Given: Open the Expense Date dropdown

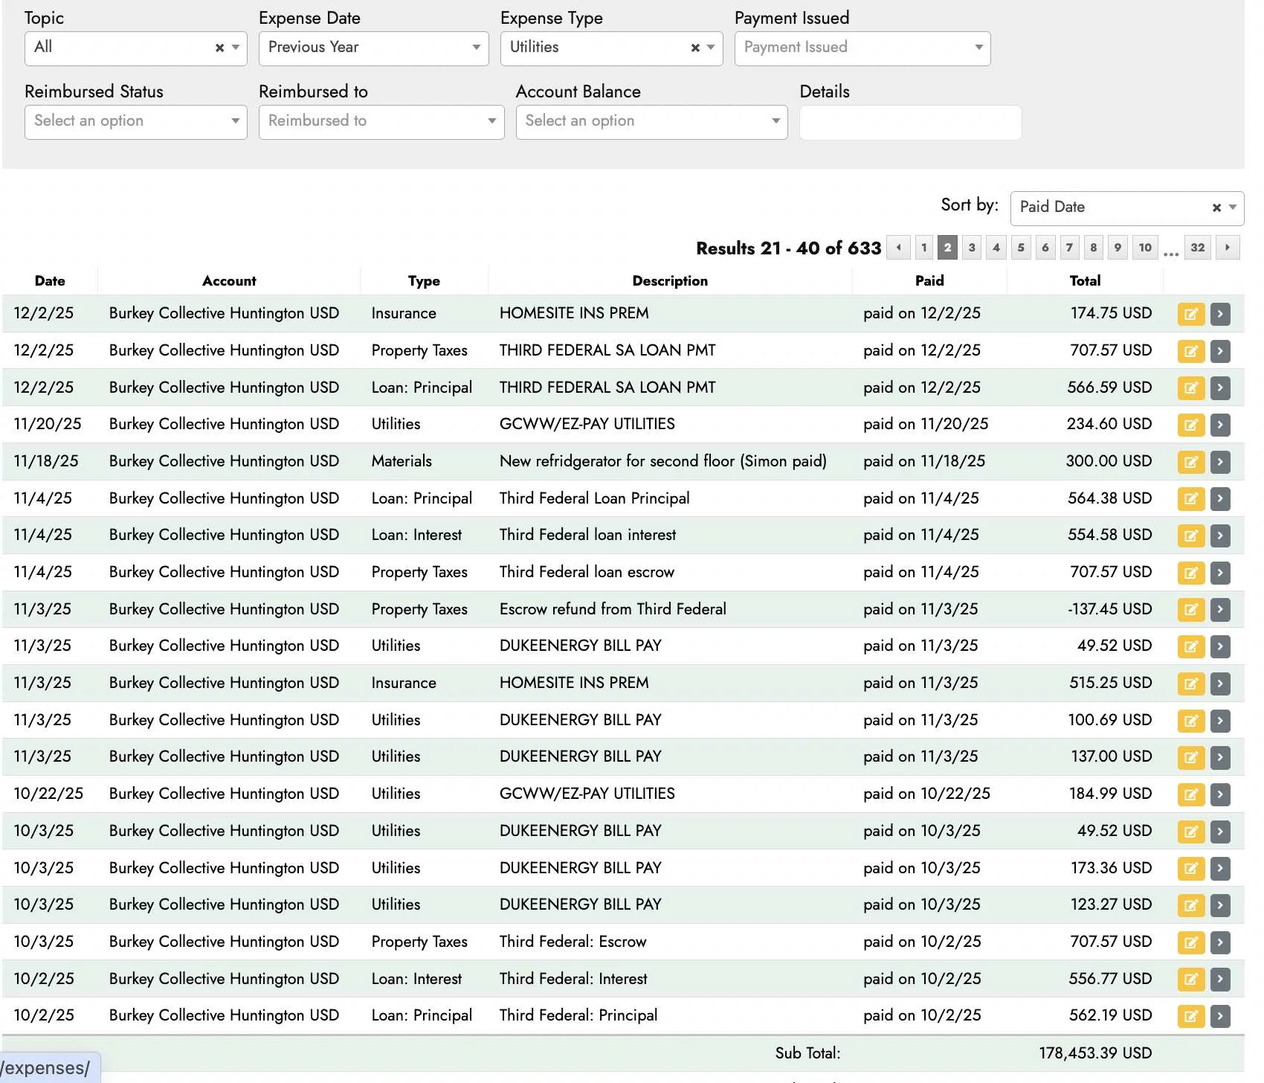Looking at the screenshot, I should coord(373,48).
